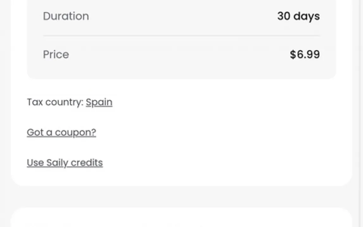The image size is (363, 227).
Task: Click the $6.99 price value
Action: click(305, 55)
